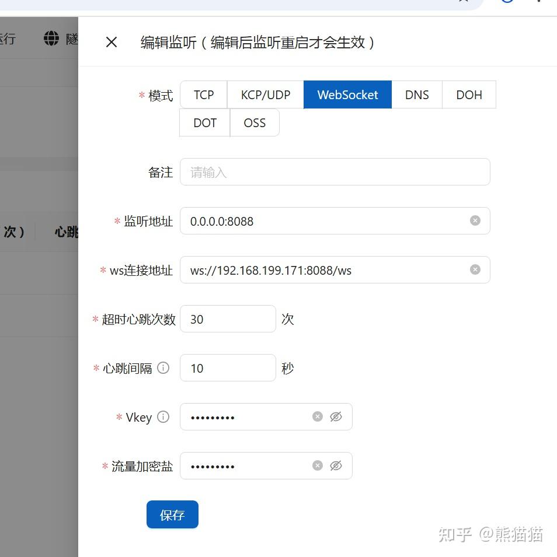Viewport: 557px width, 557px height.
Task: Click the 备注 input field
Action: pyautogui.click(x=335, y=171)
